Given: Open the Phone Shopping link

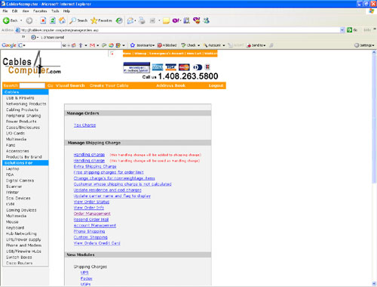Looking at the screenshot, I should pyautogui.click(x=89, y=231).
